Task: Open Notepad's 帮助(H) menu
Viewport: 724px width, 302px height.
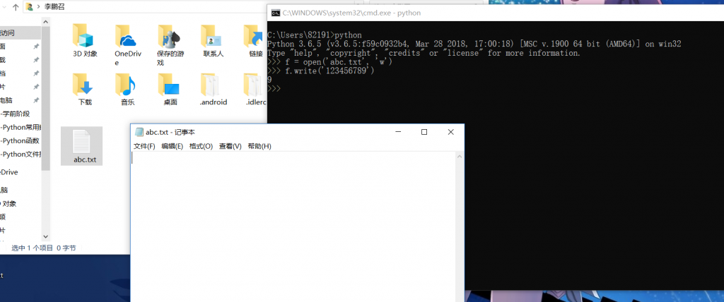Action: point(259,146)
